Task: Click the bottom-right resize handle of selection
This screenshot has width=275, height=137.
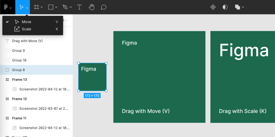Action: tap(106, 91)
